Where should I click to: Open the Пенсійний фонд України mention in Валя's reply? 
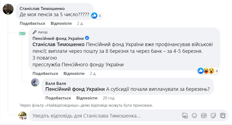point(75,89)
